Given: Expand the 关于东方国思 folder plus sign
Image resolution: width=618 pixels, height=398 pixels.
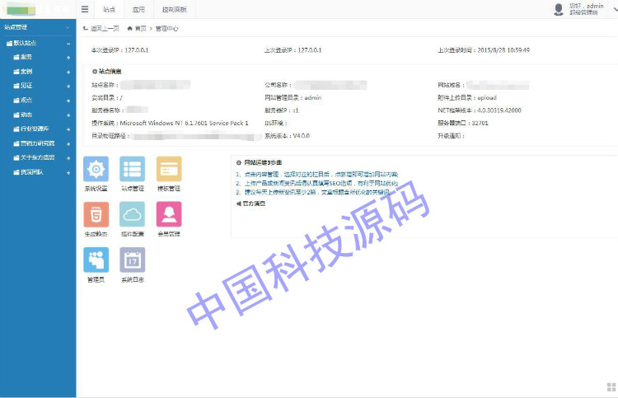Looking at the screenshot, I should coord(68,158).
